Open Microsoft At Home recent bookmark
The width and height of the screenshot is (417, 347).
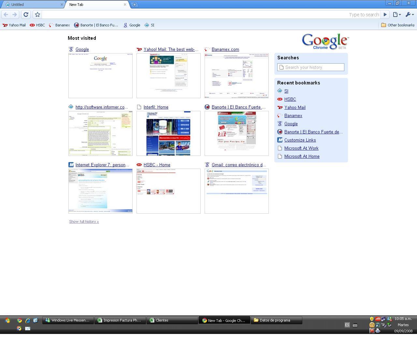pos(302,157)
